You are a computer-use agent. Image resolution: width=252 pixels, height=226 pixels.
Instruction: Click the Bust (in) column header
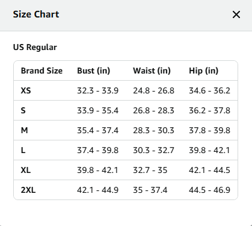coord(94,71)
